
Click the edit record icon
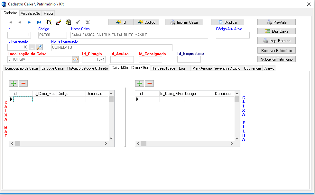coord(68,22)
